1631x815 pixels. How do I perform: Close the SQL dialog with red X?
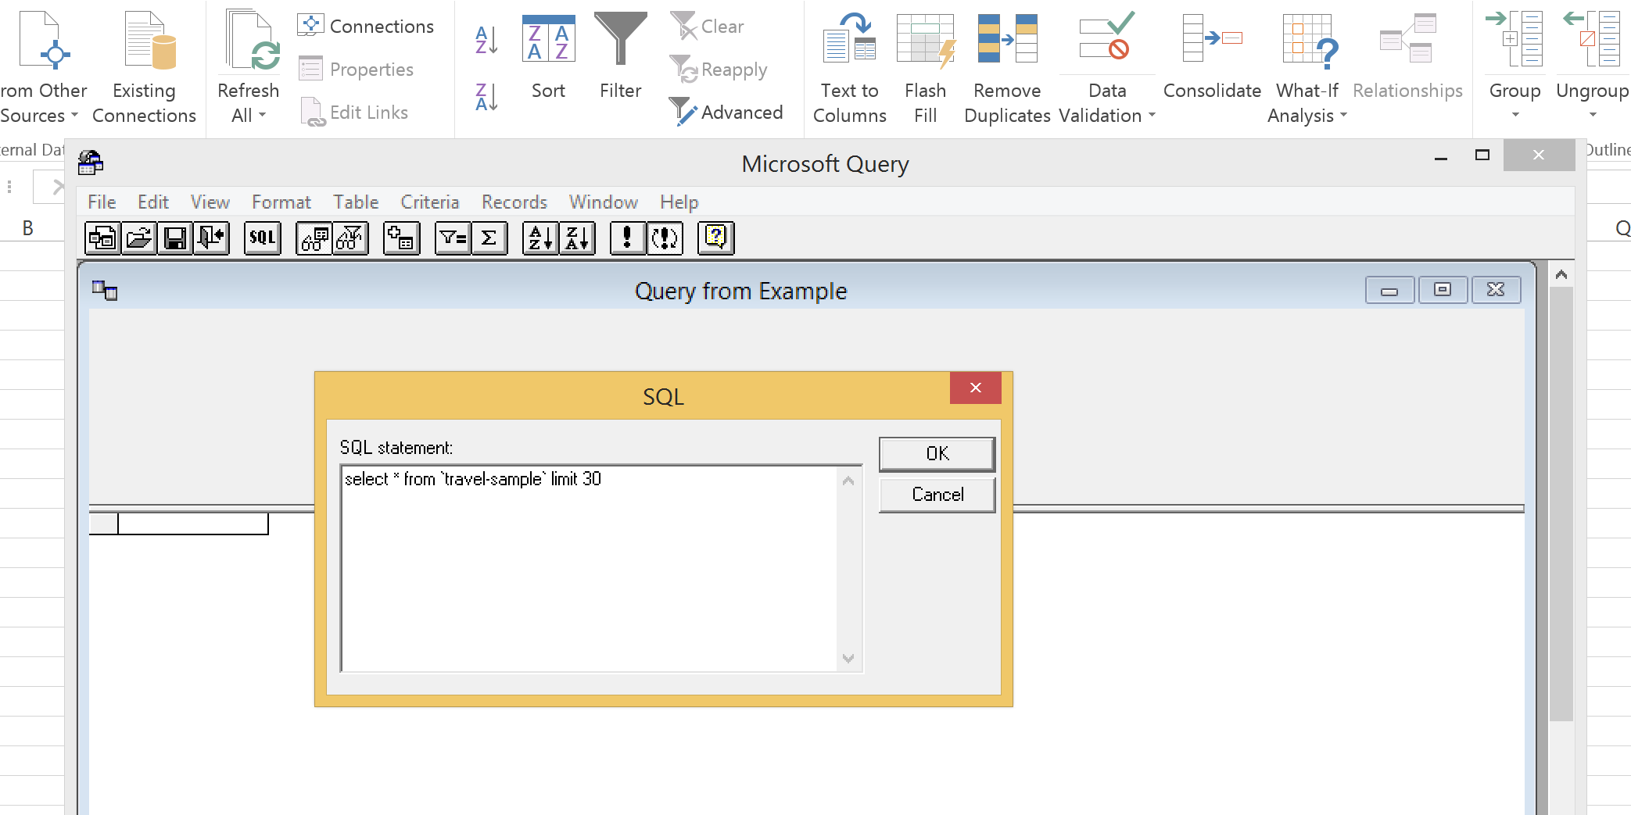(976, 388)
